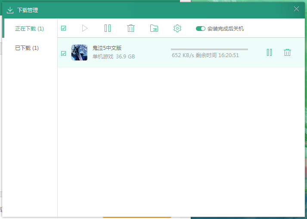307x219 pixels.
Task: Delete the 鬼泣5中文版 download task
Action: point(287,52)
